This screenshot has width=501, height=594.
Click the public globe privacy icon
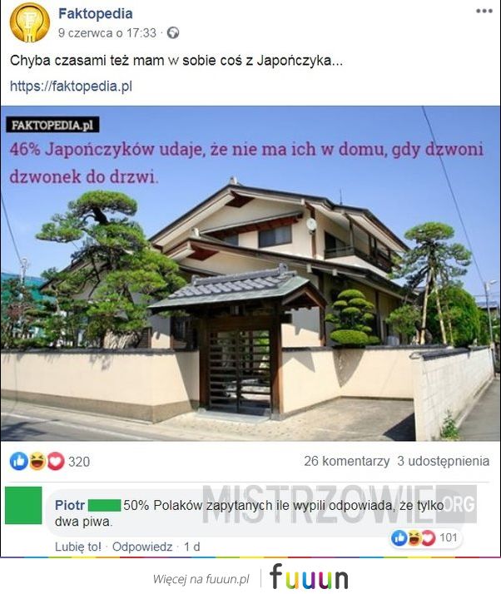coord(173,33)
